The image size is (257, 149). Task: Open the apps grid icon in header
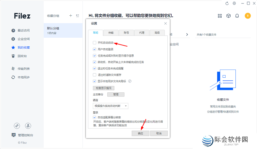(x=220, y=16)
